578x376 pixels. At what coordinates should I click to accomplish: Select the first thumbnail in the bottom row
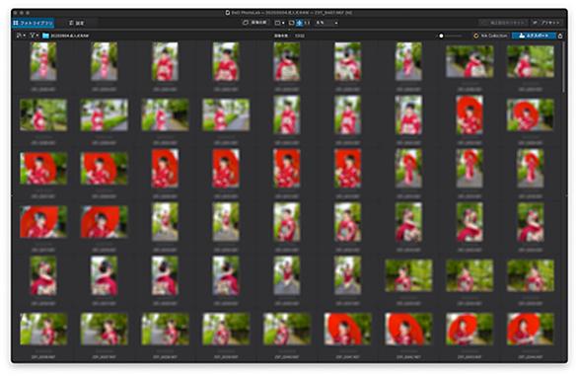click(43, 330)
